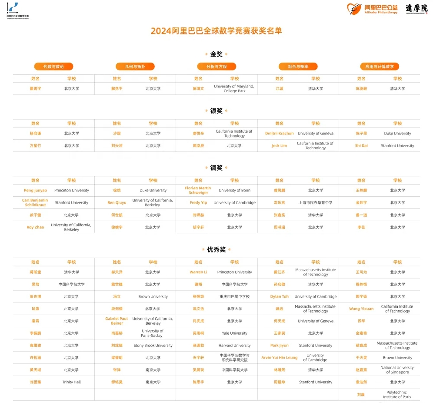Open Carl Benjamin Schildkraut's entry

[x=35, y=202]
